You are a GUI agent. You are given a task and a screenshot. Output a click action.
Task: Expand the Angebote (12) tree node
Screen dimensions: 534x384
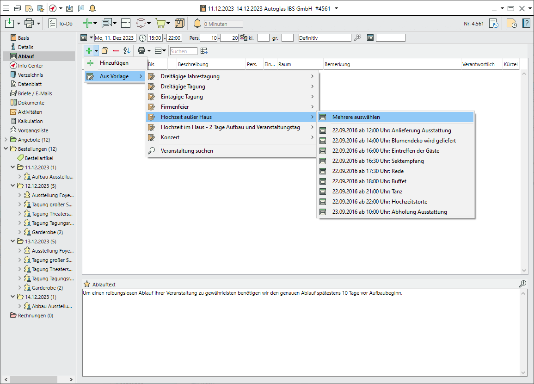coord(6,140)
